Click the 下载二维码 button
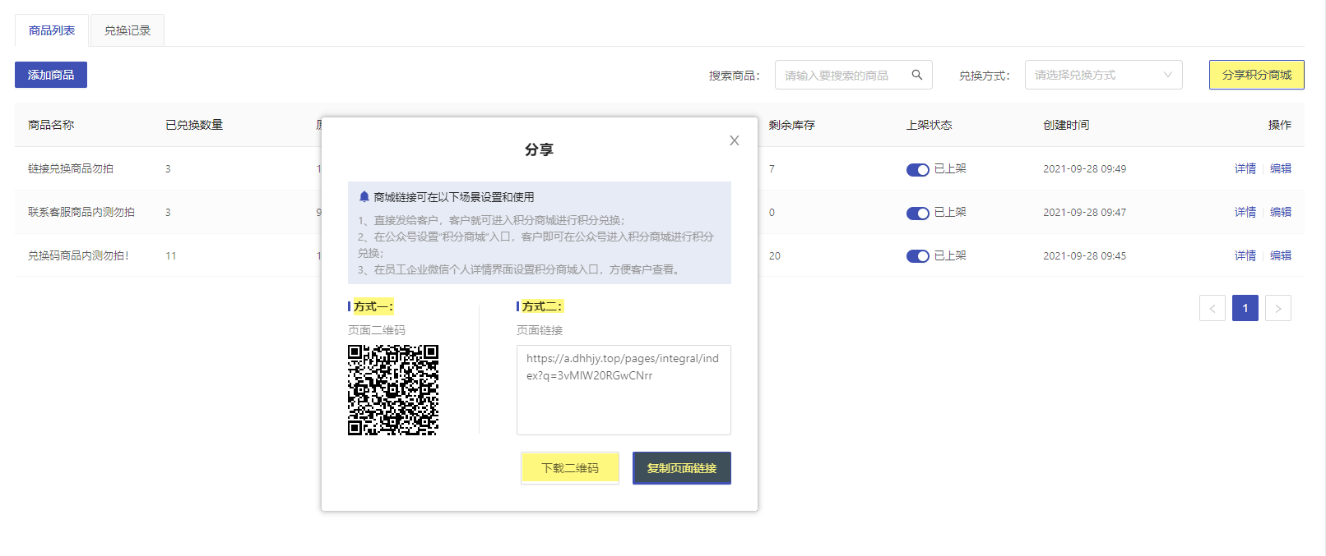 (570, 468)
